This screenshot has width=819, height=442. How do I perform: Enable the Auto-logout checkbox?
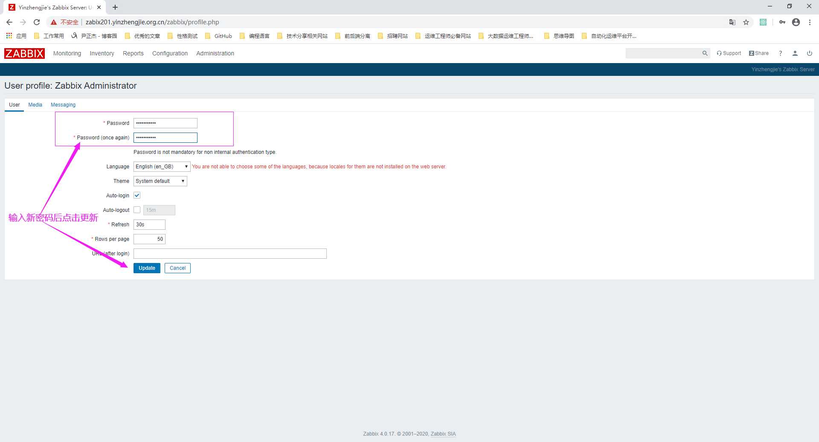click(137, 210)
